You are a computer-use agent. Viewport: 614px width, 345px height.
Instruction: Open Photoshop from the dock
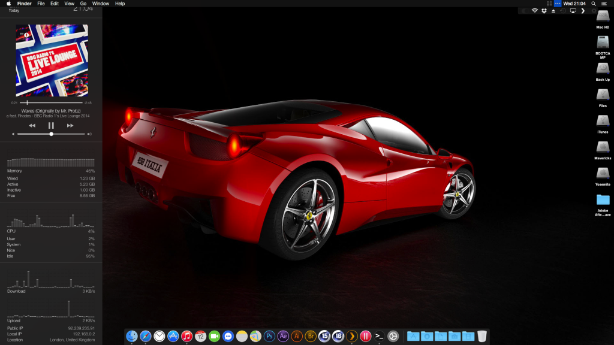[269, 337]
